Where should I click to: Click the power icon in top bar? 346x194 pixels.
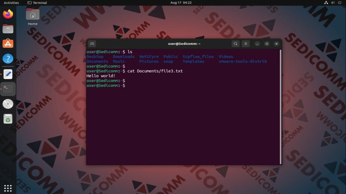(340, 3)
